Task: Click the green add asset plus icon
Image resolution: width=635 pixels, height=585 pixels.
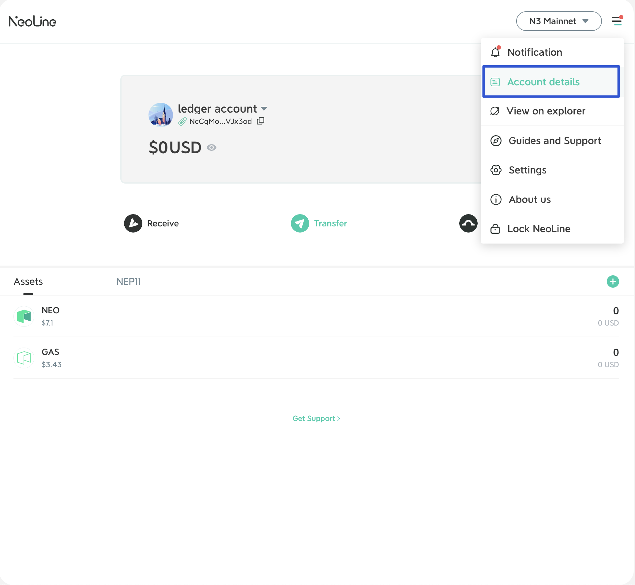Action: pyautogui.click(x=613, y=281)
